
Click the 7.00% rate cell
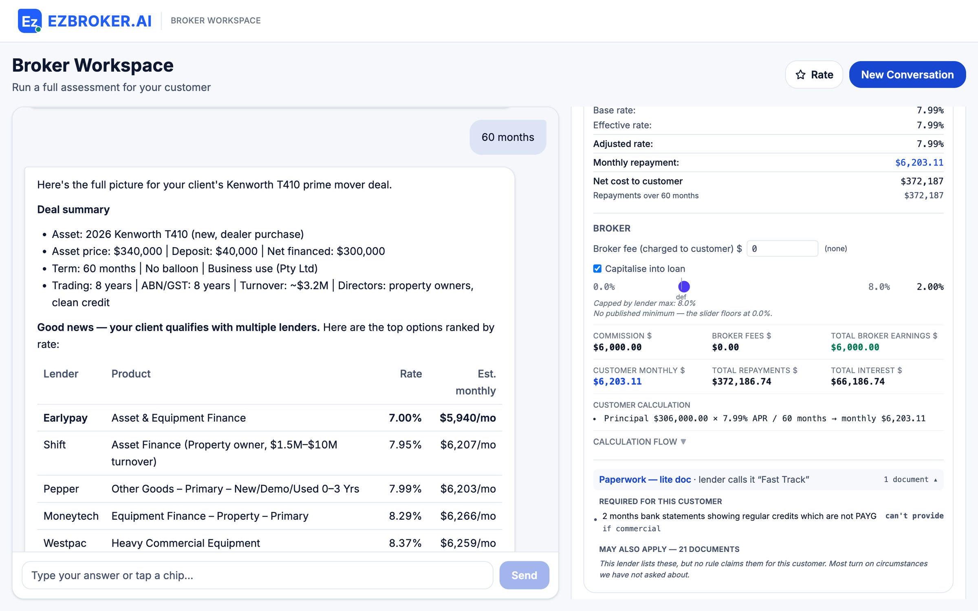[405, 418]
